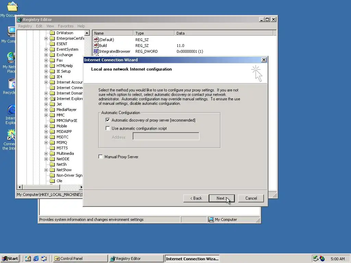Screen dimensions: 351x263
Task: Expand the EventSystem registry key
Action: [x=46, y=49]
